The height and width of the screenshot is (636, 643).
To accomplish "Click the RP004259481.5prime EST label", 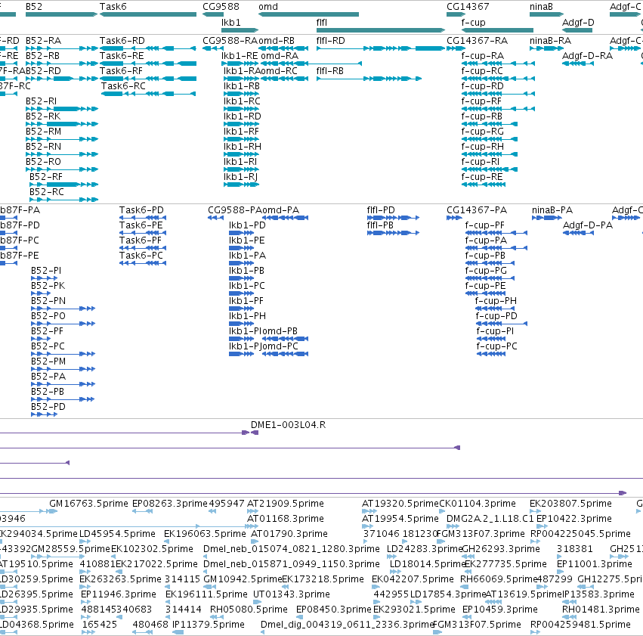I will click(x=581, y=625).
